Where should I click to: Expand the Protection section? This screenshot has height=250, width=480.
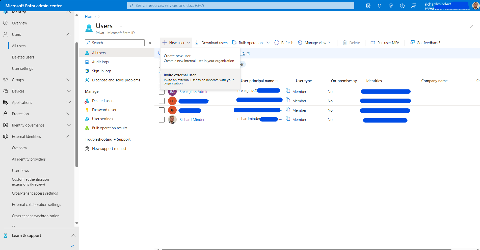[x=69, y=114]
